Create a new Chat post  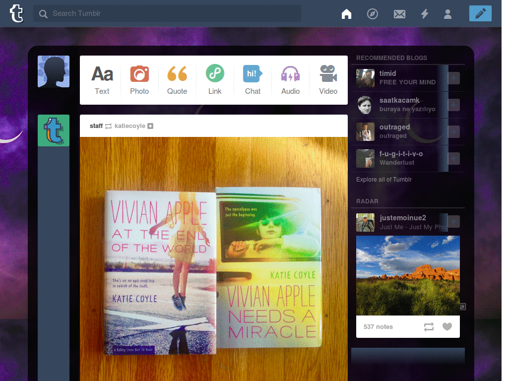tap(253, 80)
